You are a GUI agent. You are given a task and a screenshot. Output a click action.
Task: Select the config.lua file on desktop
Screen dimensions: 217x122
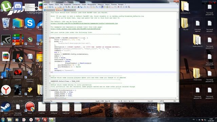(x=54, y=108)
